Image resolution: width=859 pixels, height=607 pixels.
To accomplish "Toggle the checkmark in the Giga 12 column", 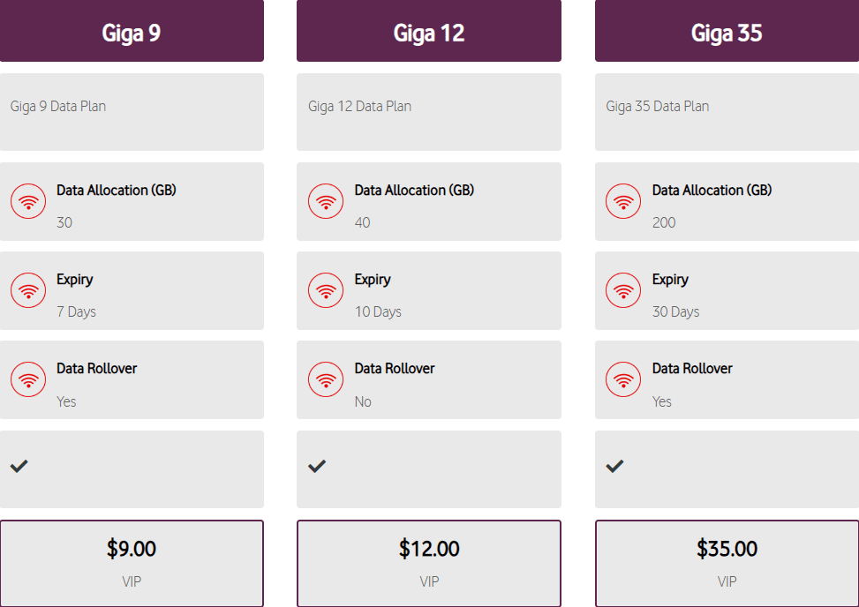I will pos(317,468).
